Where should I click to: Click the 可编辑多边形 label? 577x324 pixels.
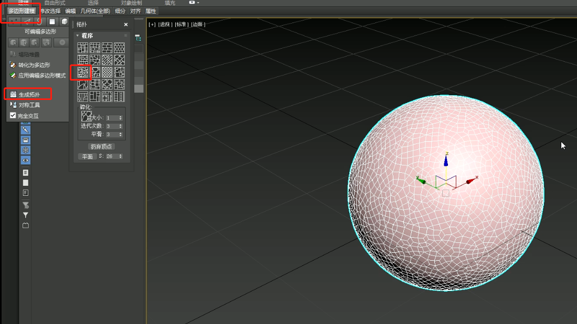(40, 31)
